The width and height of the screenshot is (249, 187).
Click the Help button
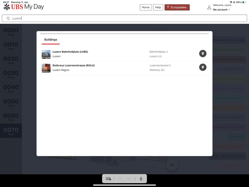click(158, 7)
